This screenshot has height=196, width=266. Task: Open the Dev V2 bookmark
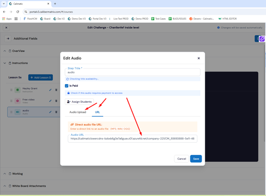coord(59,19)
